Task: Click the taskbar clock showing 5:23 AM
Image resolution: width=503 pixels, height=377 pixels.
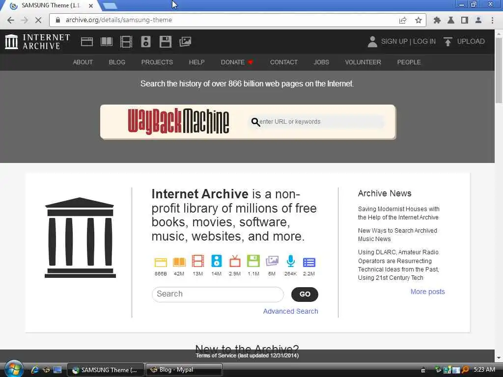Action: point(484,370)
